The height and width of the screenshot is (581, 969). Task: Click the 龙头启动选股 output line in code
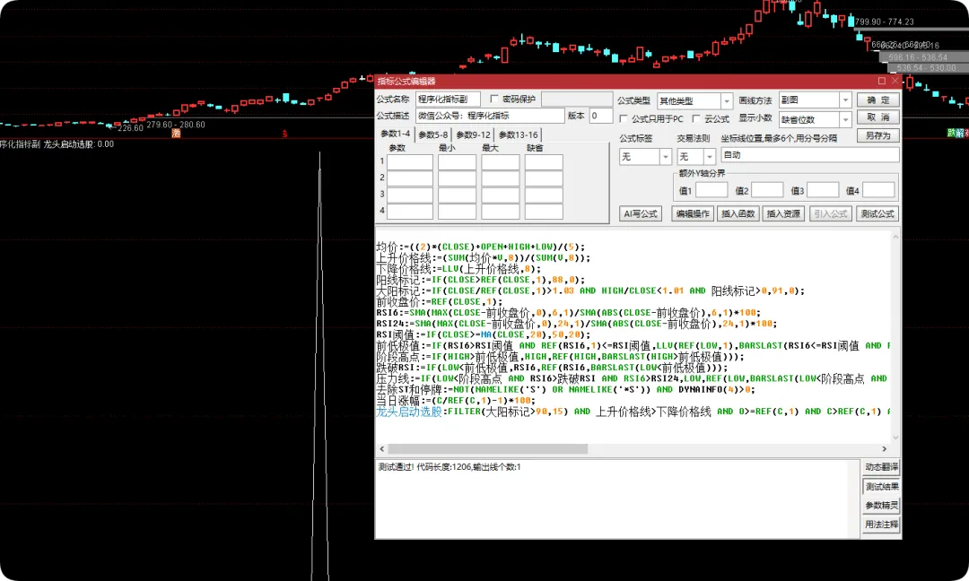tap(634, 412)
